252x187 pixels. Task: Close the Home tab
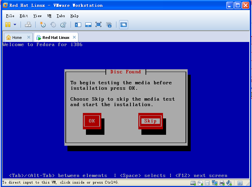(x=29, y=37)
